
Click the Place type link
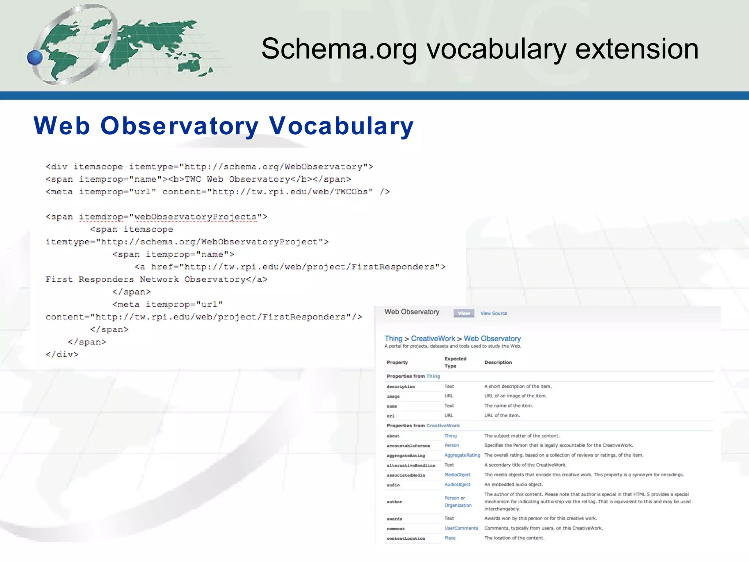click(450, 538)
